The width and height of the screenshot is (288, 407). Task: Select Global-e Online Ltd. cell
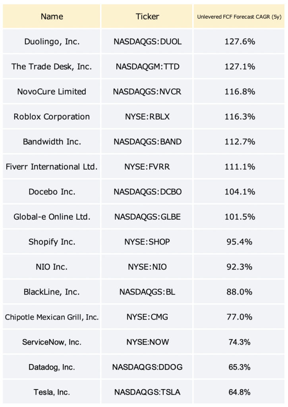pyautogui.click(x=51, y=217)
